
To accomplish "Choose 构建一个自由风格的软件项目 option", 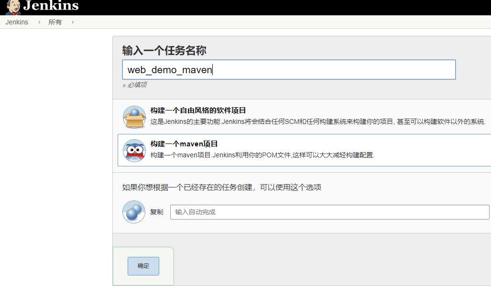I will pyautogui.click(x=198, y=110).
